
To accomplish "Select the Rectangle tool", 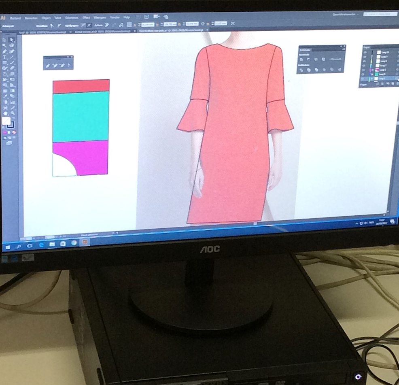I will [x=4, y=63].
